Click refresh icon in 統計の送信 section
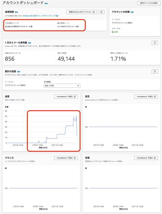This screenshot has height=214, width=162. 155,72
